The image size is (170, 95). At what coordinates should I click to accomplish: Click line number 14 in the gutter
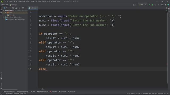pyautogui.click(x=30, y=69)
